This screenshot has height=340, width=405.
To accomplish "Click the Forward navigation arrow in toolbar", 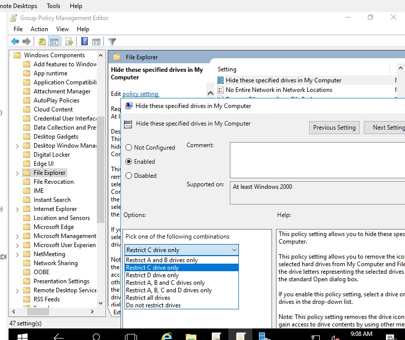I will pos(26,41).
